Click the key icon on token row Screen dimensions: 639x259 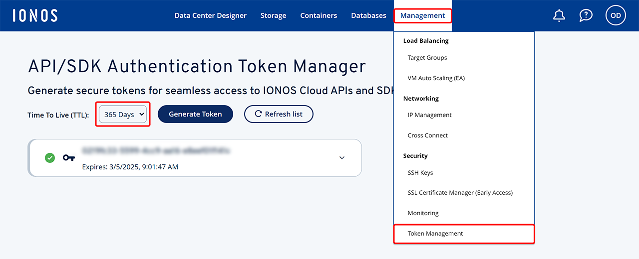(x=69, y=158)
